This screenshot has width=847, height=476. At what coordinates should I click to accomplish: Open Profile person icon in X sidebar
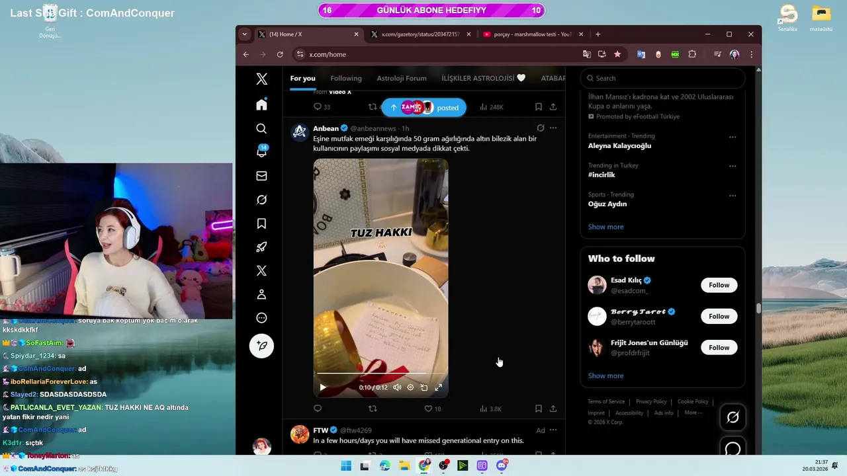(x=261, y=294)
